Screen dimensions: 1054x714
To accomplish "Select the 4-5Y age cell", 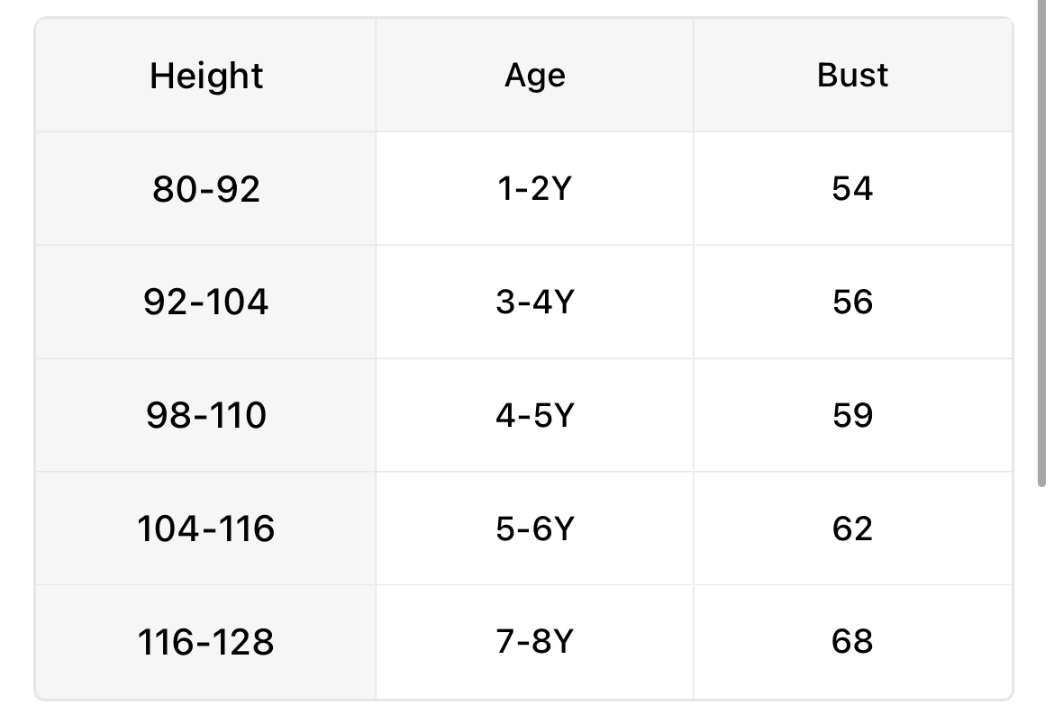I will click(x=534, y=415).
